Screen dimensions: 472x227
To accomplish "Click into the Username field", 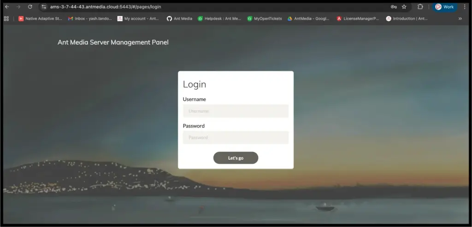I will coord(236,111).
